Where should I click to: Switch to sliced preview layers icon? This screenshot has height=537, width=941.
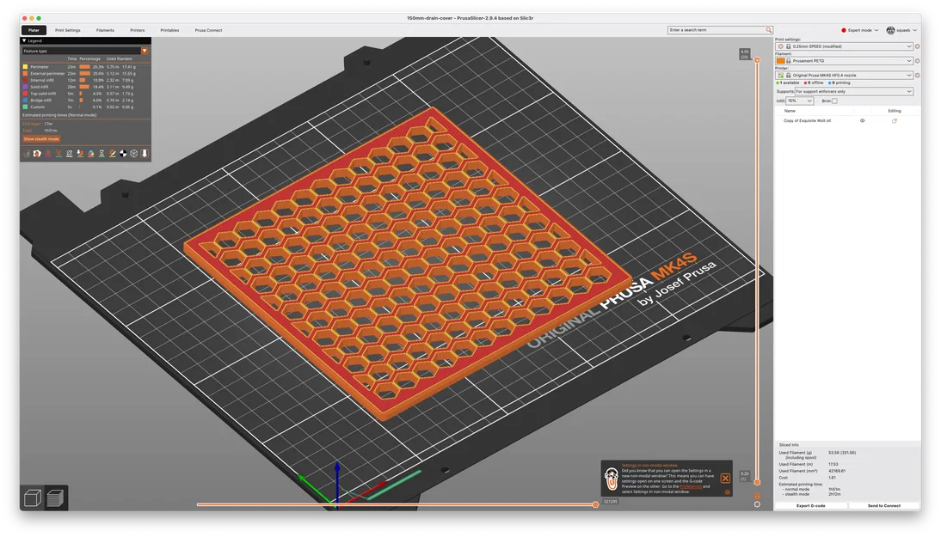click(x=55, y=497)
